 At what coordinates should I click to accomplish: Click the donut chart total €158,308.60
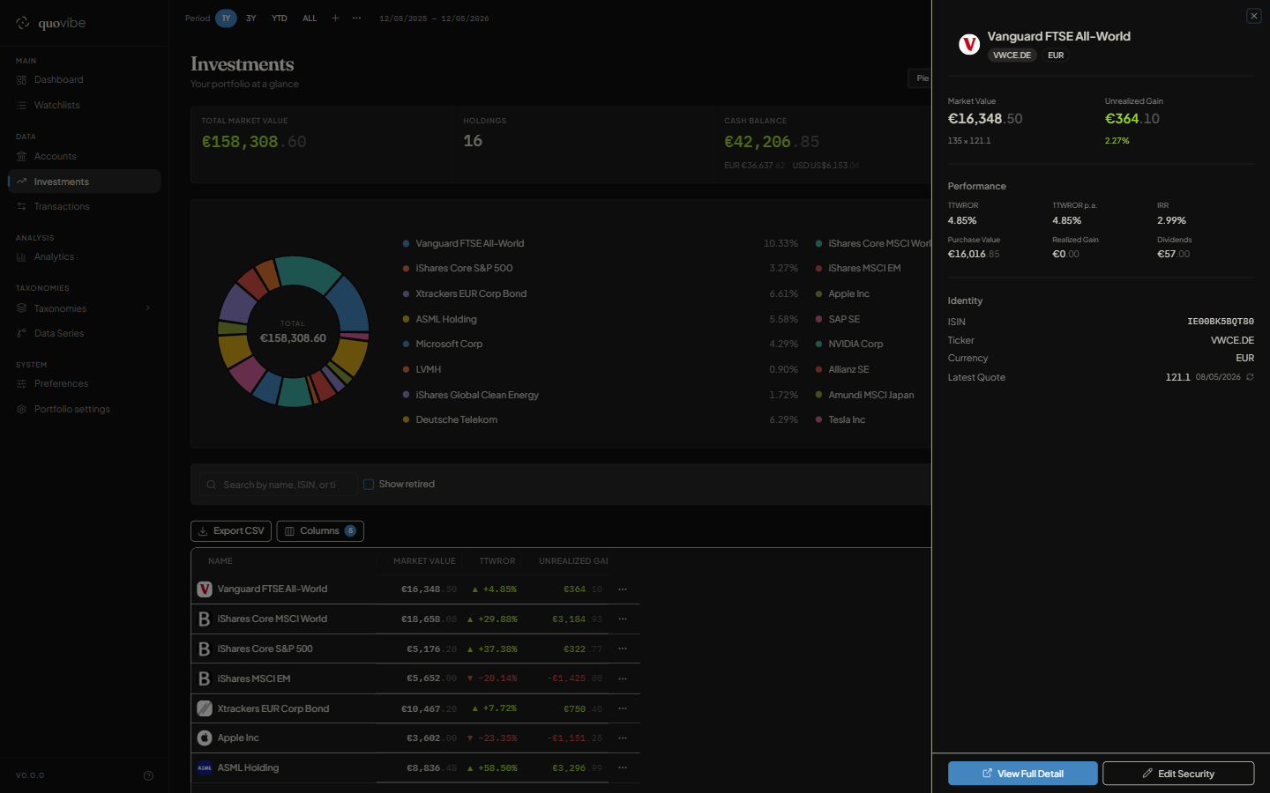(x=293, y=338)
